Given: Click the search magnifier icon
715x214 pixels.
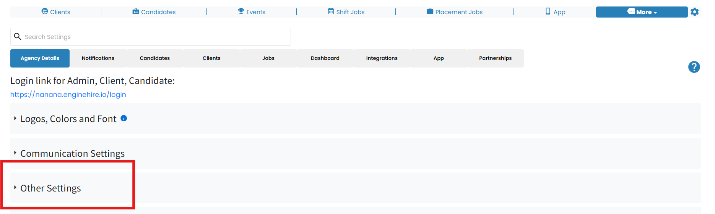Looking at the screenshot, I should click(18, 37).
